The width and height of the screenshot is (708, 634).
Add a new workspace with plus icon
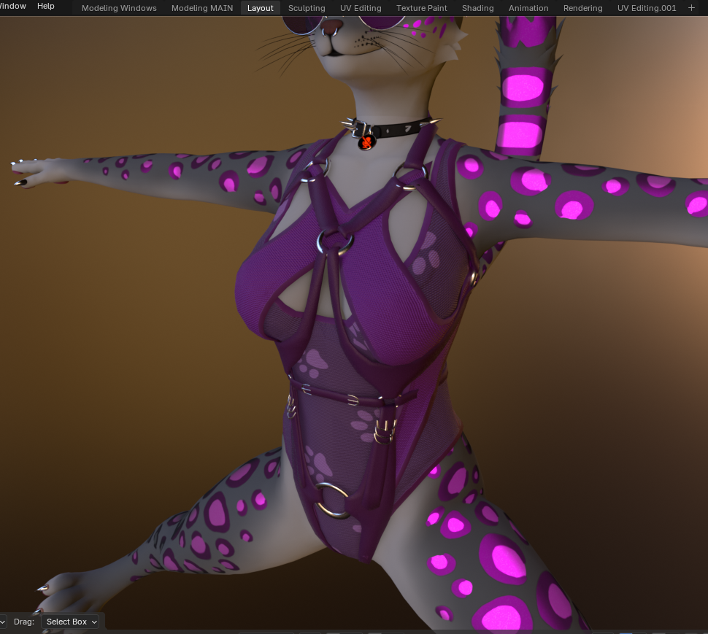pyautogui.click(x=691, y=8)
